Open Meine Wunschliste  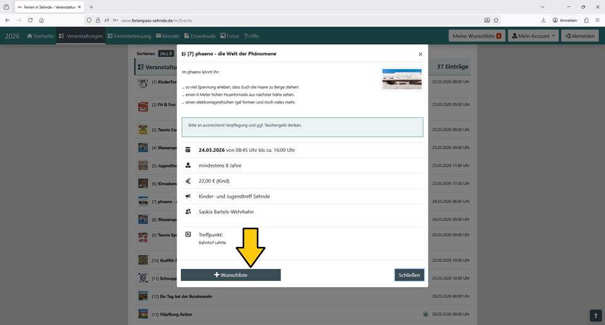point(477,36)
